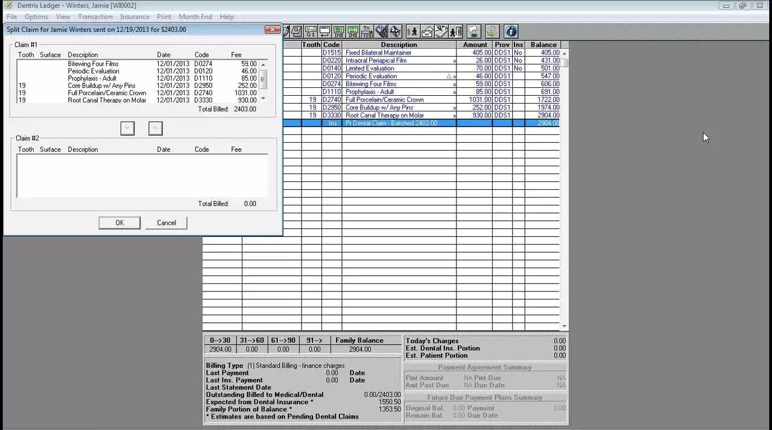Click the enter payment card toolbar icon
Screen dimensions: 772x430
point(324,31)
